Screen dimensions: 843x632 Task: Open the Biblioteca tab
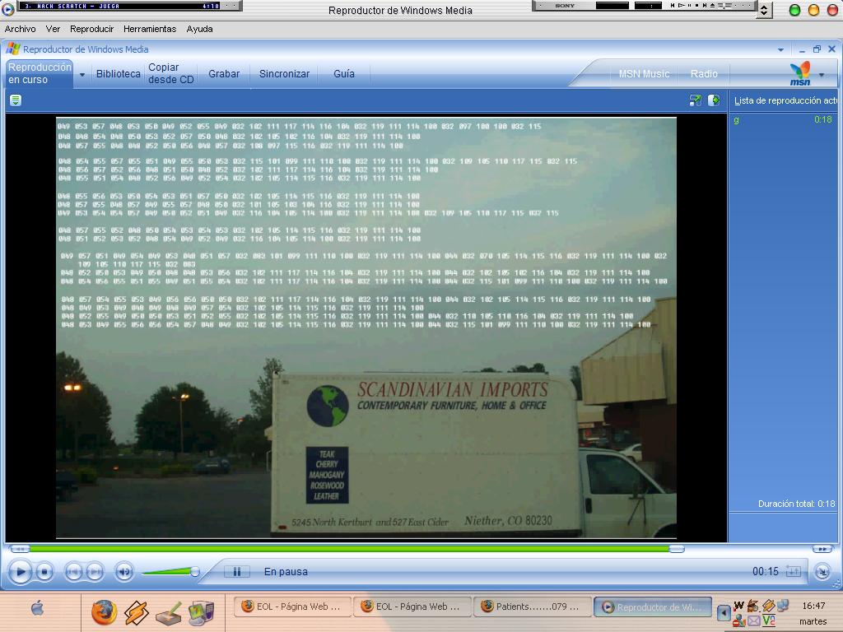[119, 73]
